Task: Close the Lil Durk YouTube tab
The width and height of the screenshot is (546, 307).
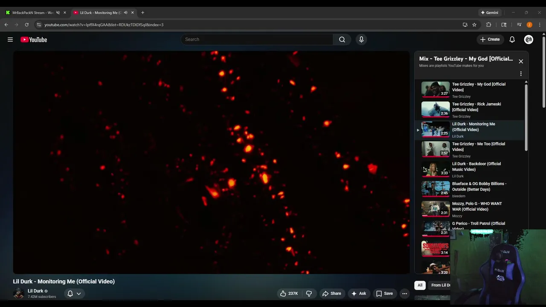Action: 132,13
